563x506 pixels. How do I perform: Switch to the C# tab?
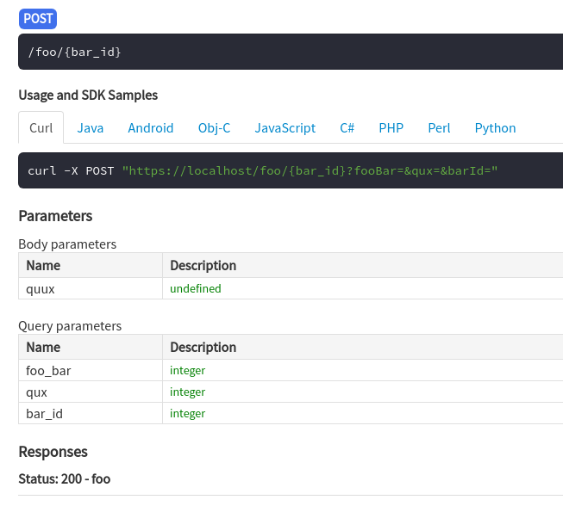(347, 128)
